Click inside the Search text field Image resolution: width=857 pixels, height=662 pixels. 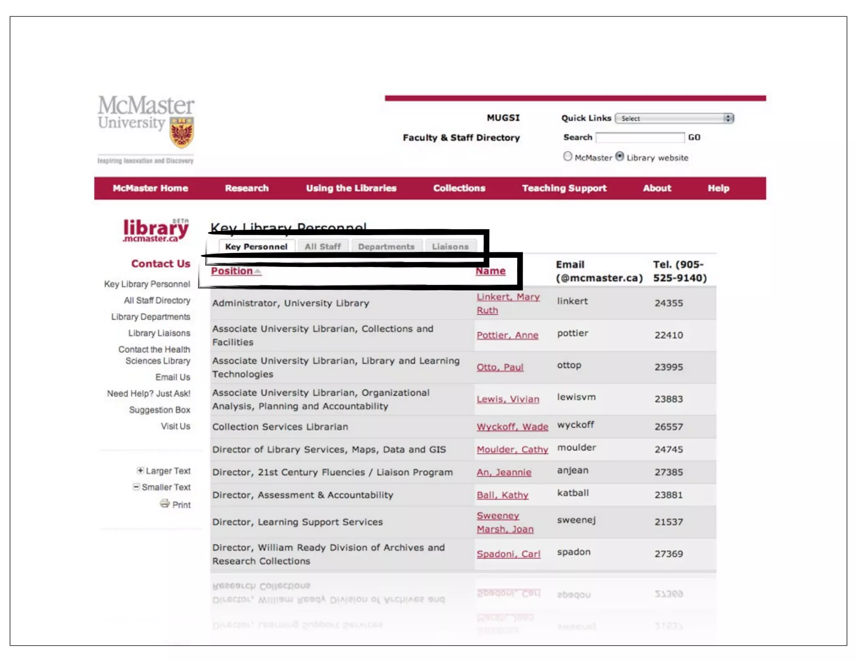tap(639, 137)
